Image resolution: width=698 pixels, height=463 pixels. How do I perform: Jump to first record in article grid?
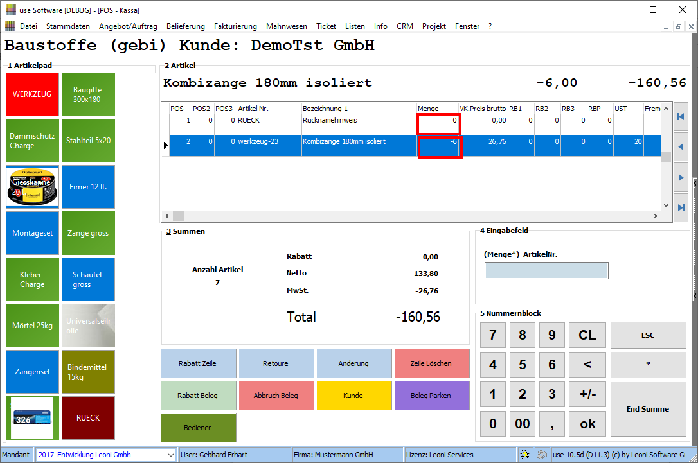click(681, 117)
